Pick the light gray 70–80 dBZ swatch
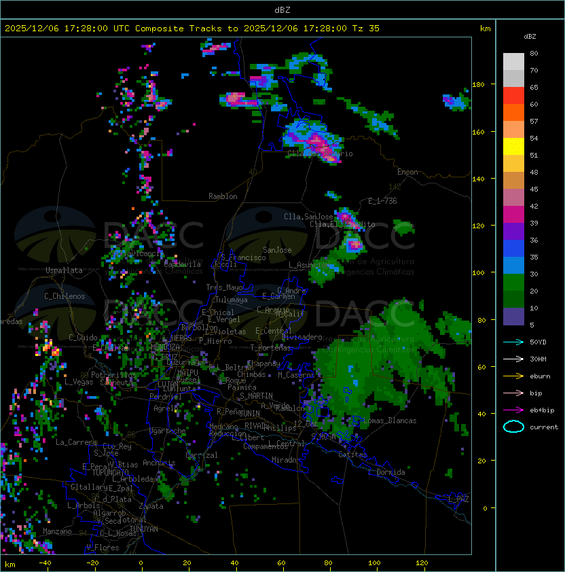The width and height of the screenshot is (565, 572). pyautogui.click(x=513, y=62)
